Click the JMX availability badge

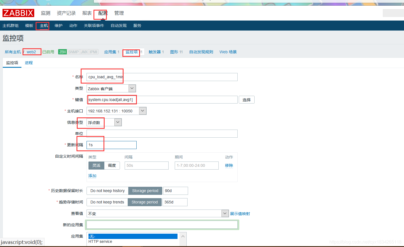(x=84, y=52)
